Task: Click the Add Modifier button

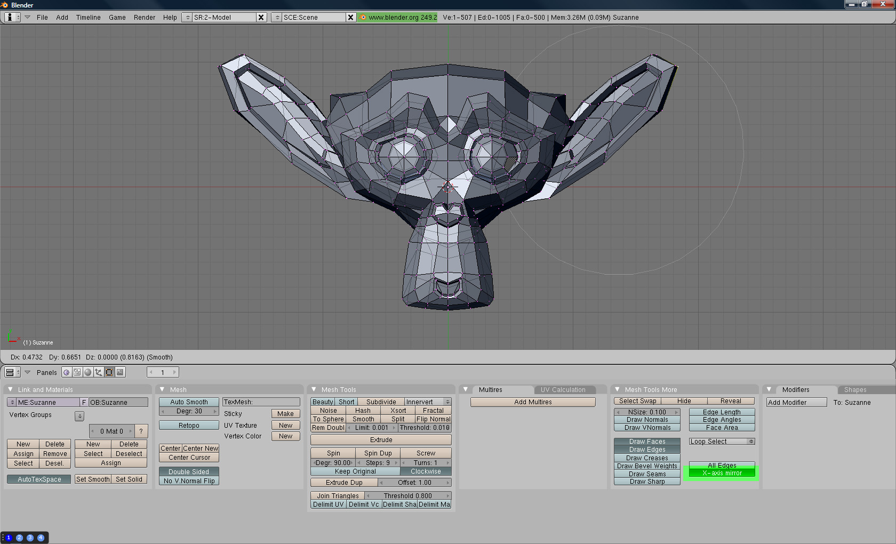Action: 797,403
